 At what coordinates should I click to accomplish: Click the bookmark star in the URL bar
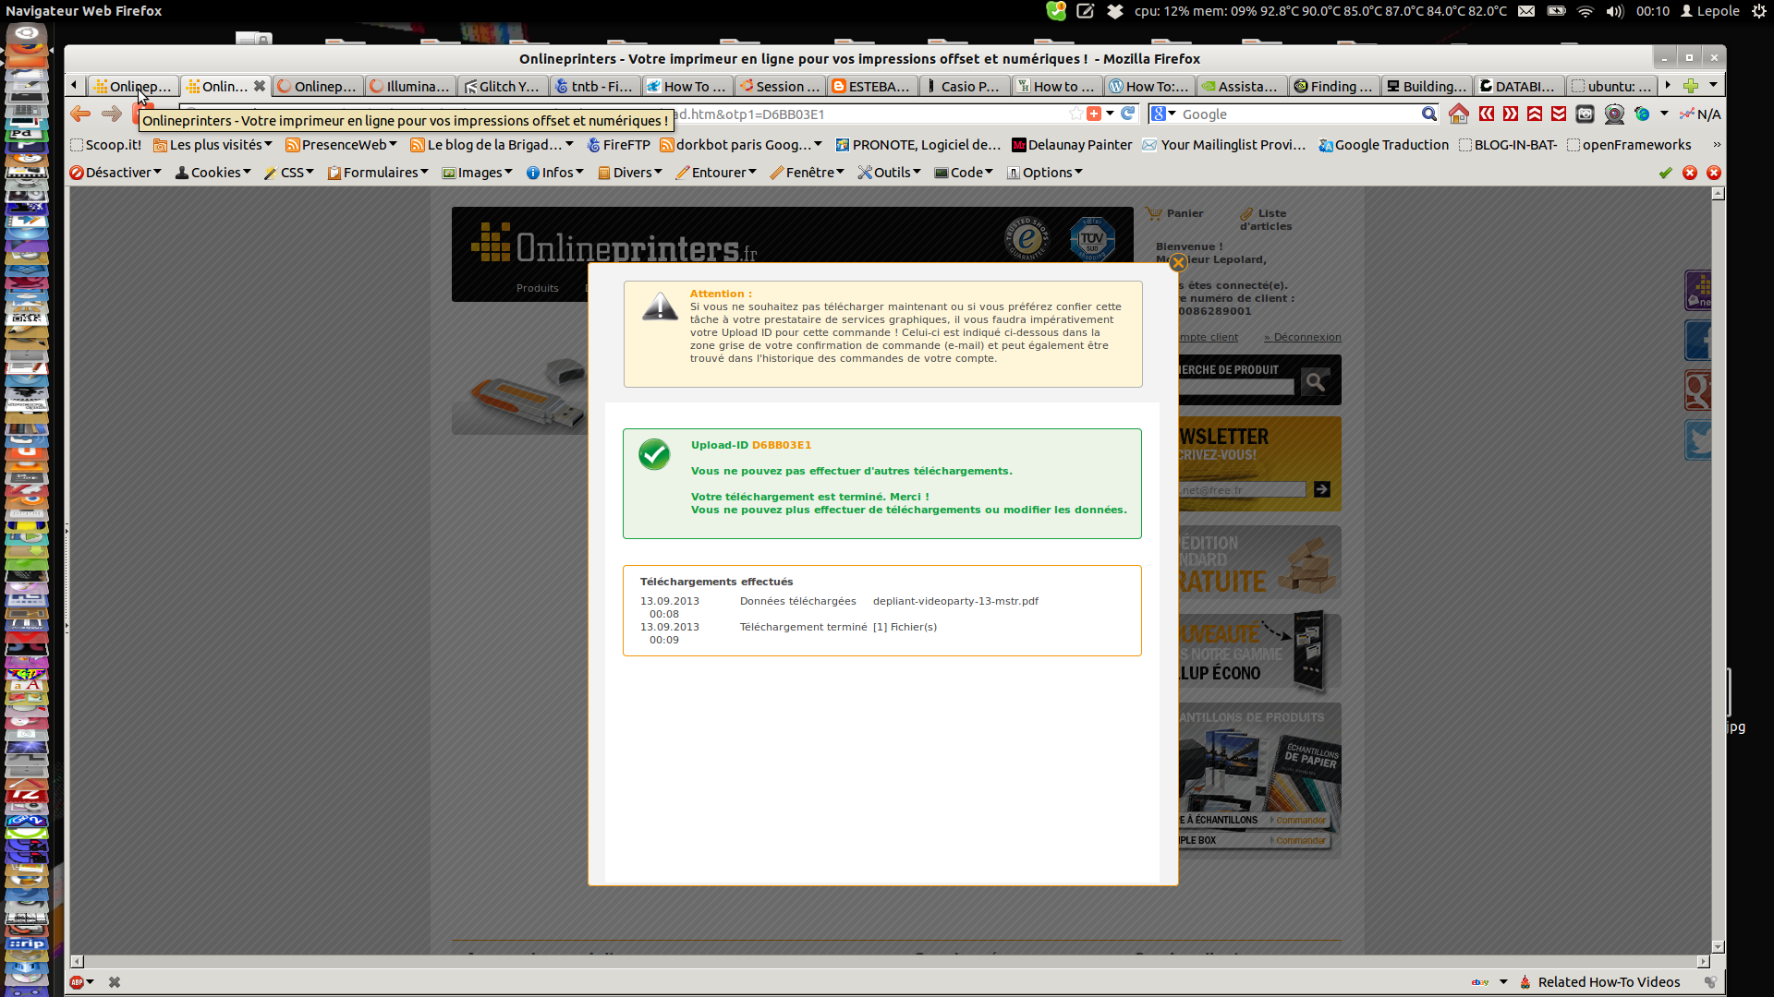[x=1075, y=114]
